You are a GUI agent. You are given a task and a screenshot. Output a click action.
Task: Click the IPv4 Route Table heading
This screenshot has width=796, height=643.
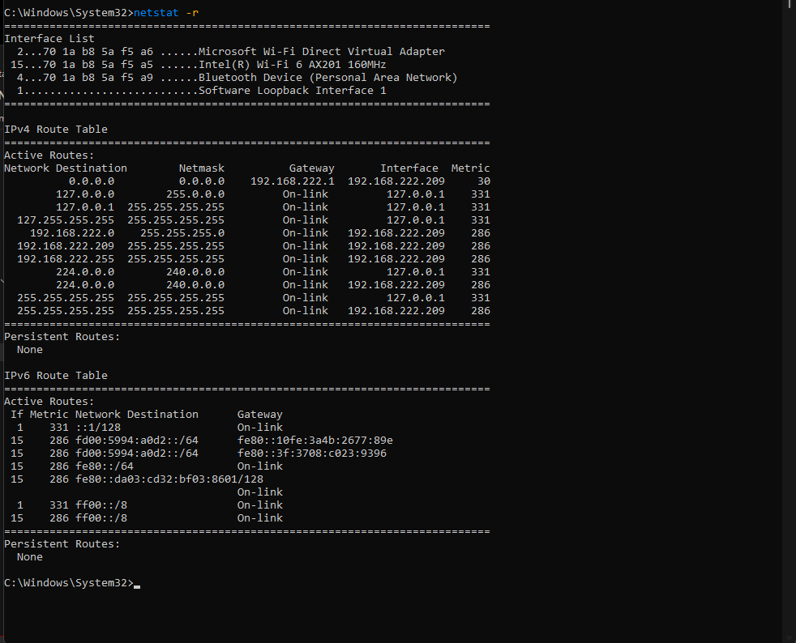click(56, 130)
